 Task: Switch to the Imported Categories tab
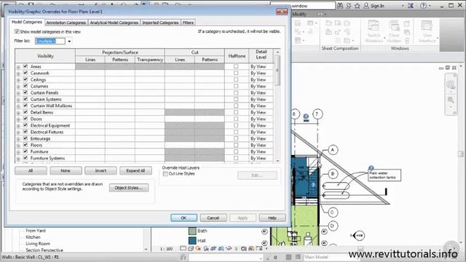(160, 23)
